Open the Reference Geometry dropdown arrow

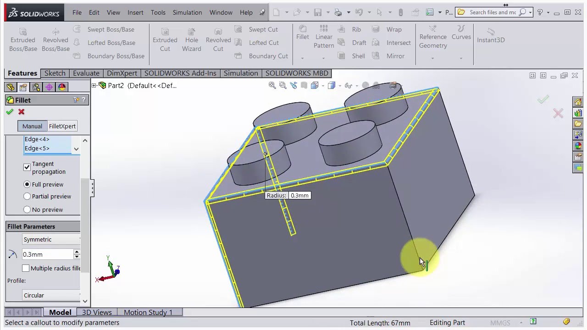432,59
